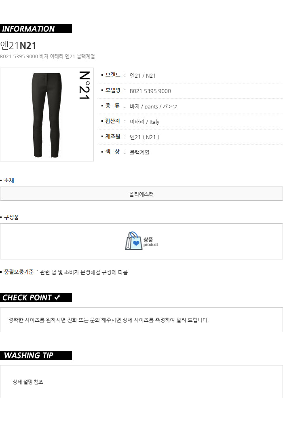Click the 원산지 value 이태리 / Italy
283x433 pixels.
[145, 122]
